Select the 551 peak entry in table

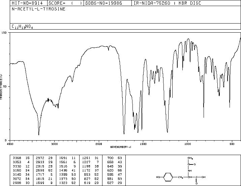[115, 179]
